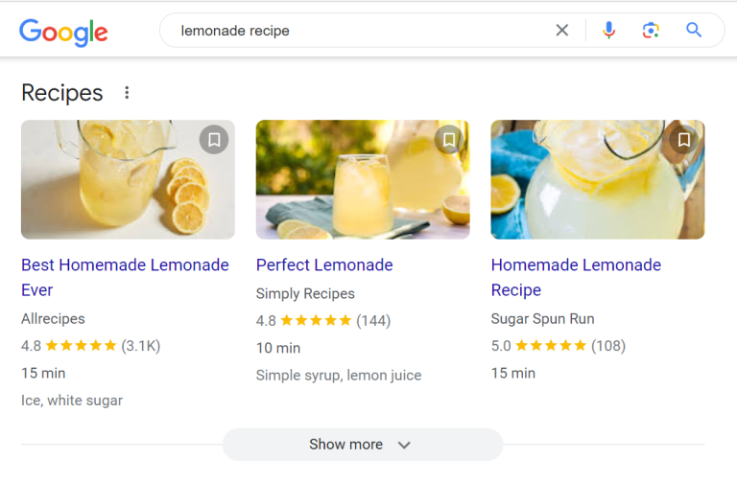Screen dimensions: 737x482
Task: Click the Simply Recipes source name
Action: tap(305, 293)
